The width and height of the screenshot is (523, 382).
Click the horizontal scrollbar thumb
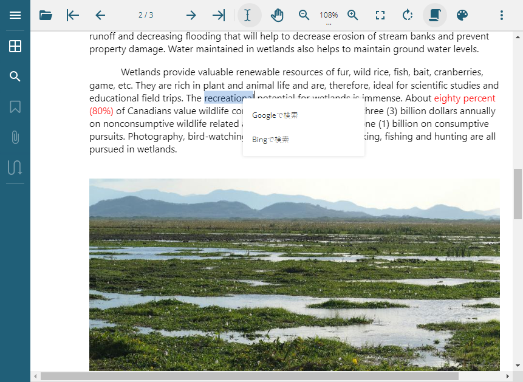(x=250, y=377)
